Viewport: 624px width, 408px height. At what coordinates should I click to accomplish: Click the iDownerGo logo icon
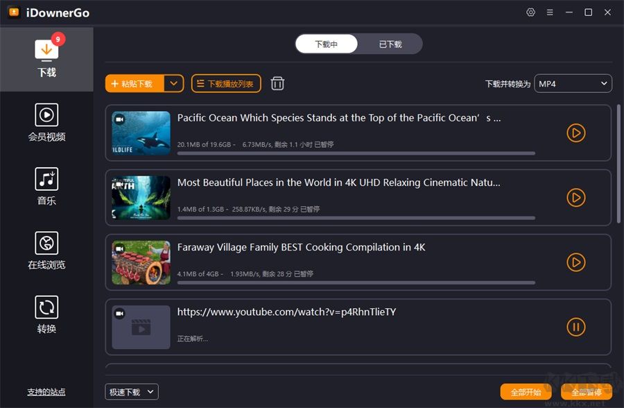point(14,12)
